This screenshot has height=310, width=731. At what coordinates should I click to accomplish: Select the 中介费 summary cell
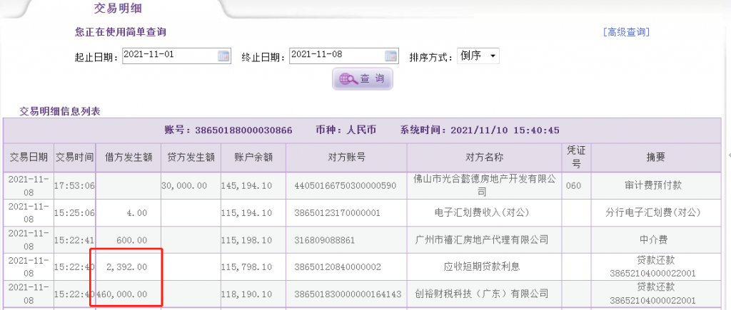pos(655,239)
